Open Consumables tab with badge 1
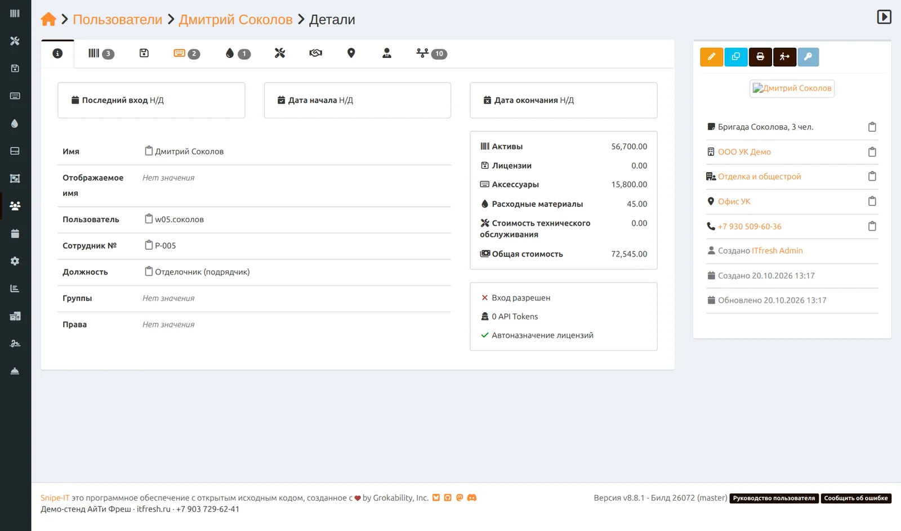 coord(238,53)
